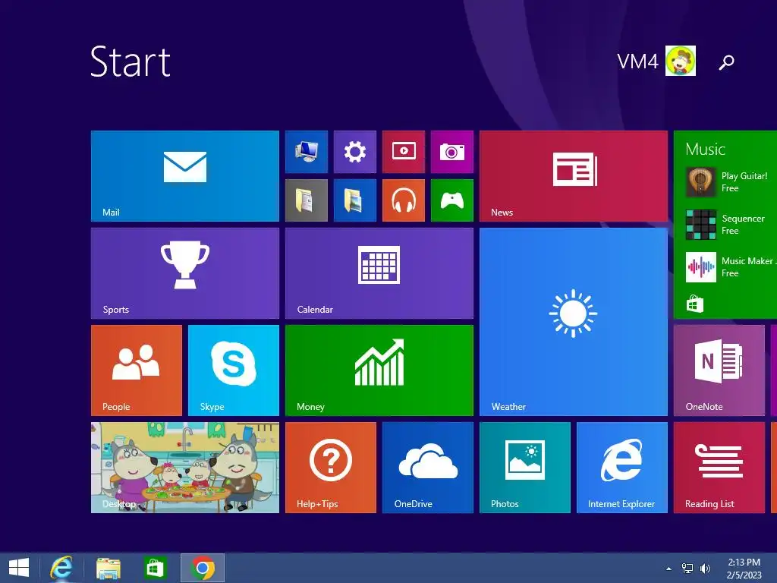Open the News tile
The height and width of the screenshot is (583, 777).
pyautogui.click(x=574, y=176)
